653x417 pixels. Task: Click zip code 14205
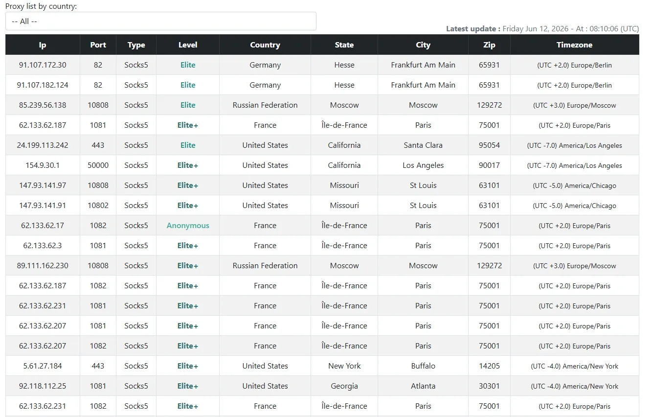coord(489,366)
